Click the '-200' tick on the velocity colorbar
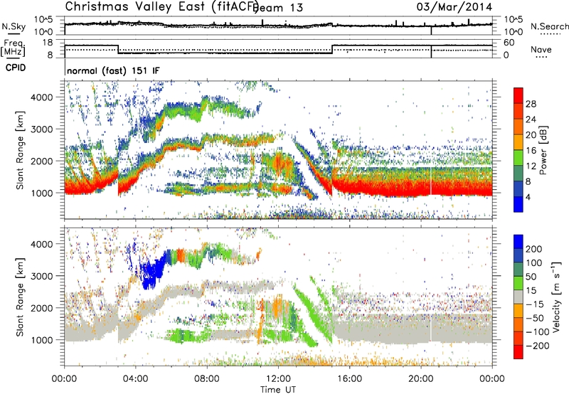The height and width of the screenshot is (394, 569). (537, 346)
